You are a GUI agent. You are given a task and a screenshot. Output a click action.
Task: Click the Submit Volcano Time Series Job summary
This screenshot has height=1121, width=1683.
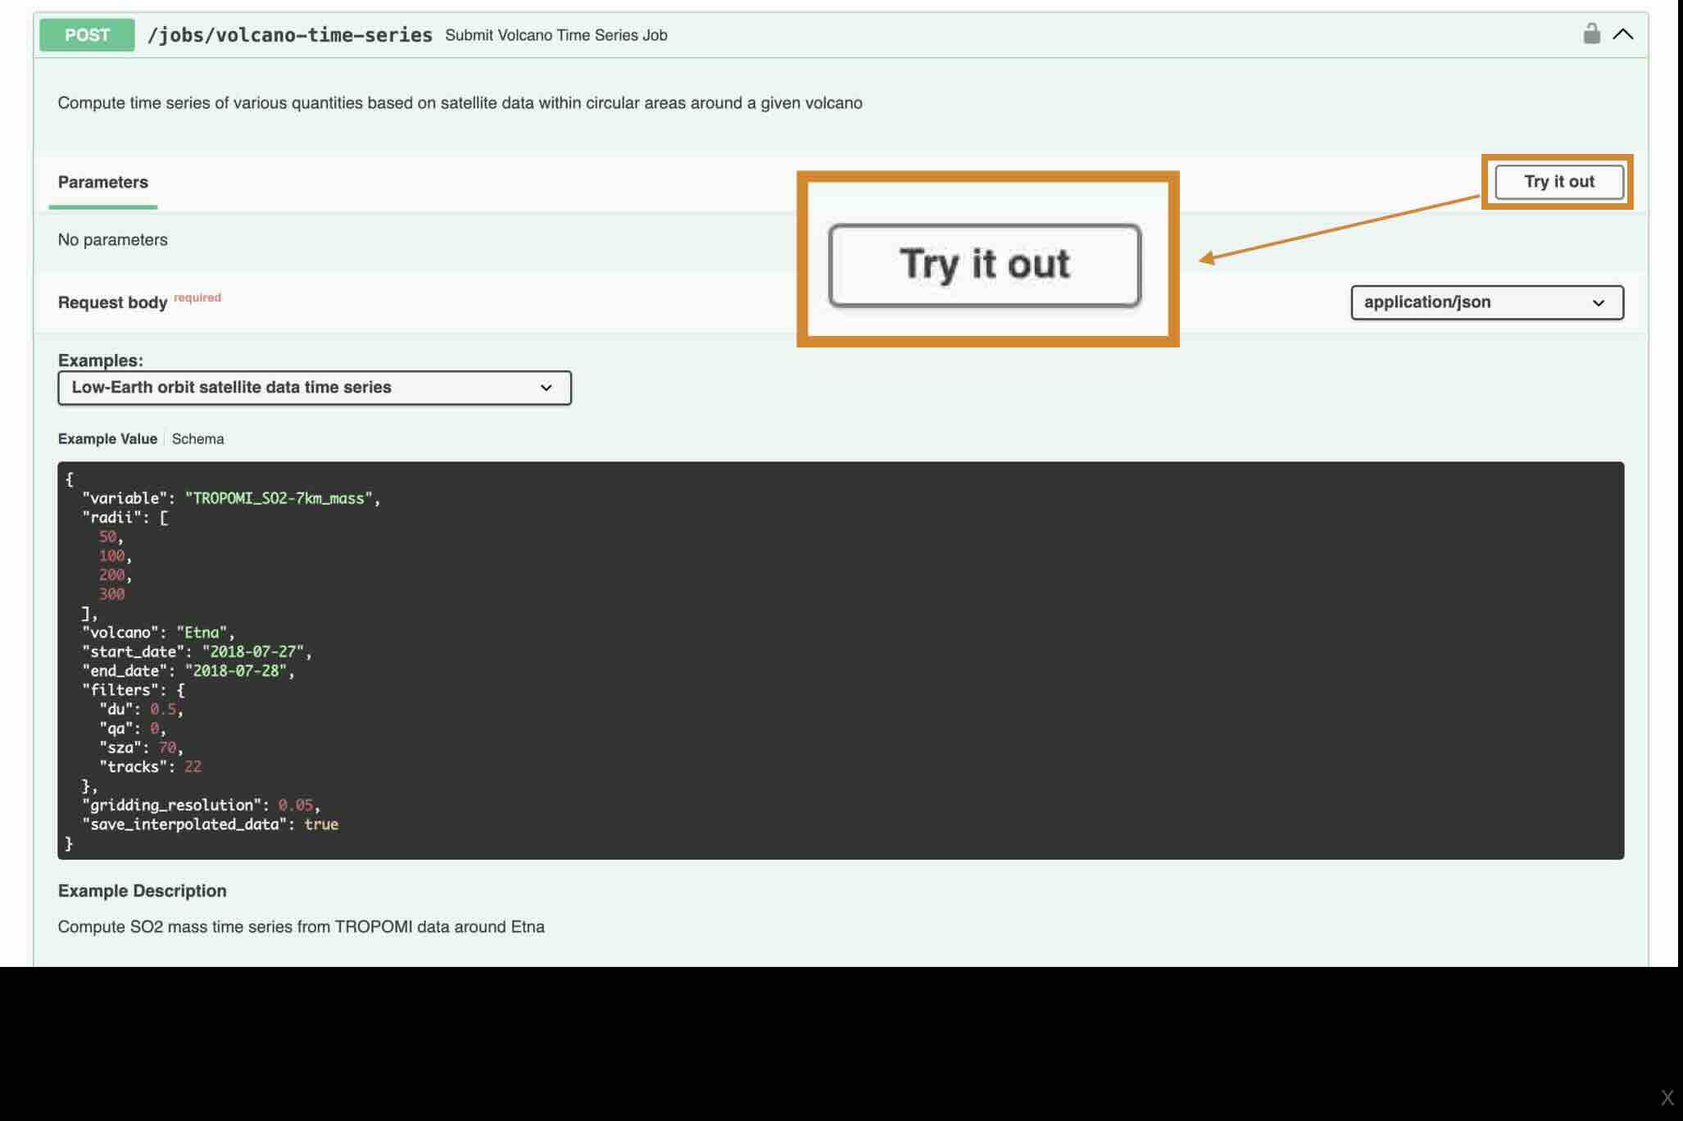pos(556,35)
